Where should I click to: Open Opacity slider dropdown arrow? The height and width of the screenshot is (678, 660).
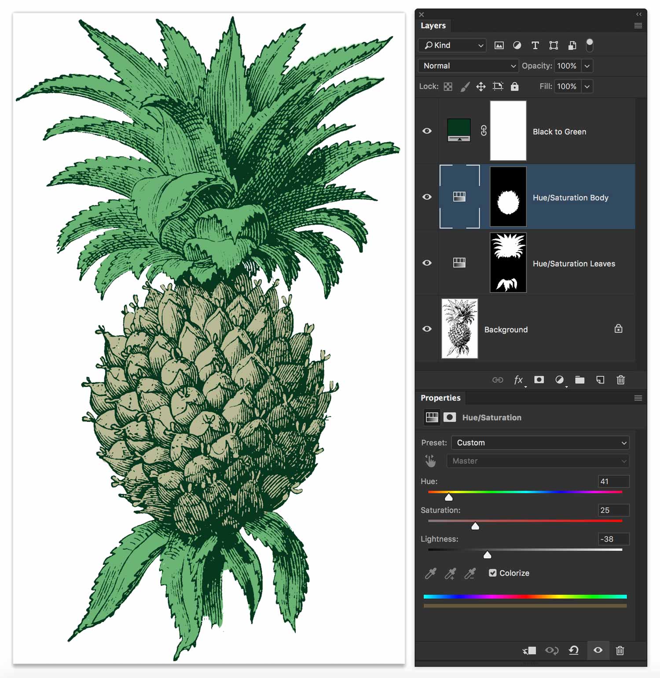click(x=587, y=66)
